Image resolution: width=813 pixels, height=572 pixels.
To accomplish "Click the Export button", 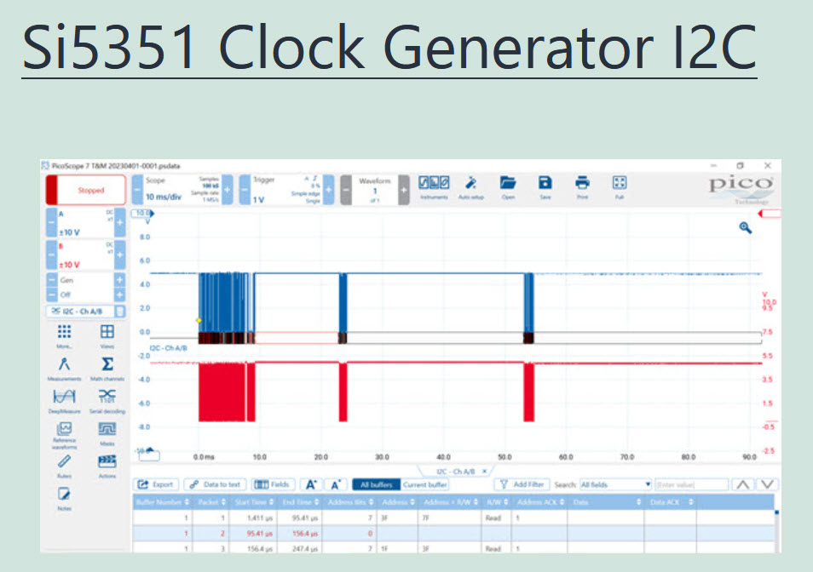I will (156, 484).
